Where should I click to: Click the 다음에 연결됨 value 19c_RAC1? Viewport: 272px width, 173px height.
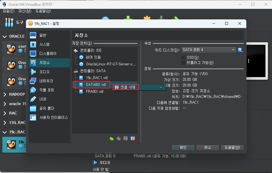click(191, 102)
